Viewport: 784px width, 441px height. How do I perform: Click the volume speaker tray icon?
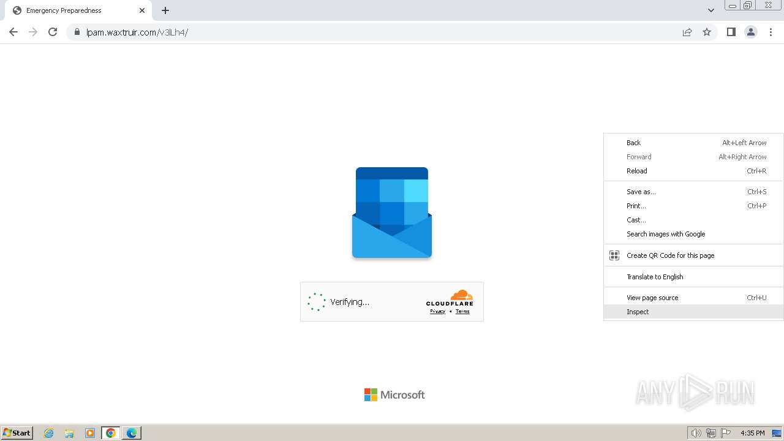click(696, 433)
